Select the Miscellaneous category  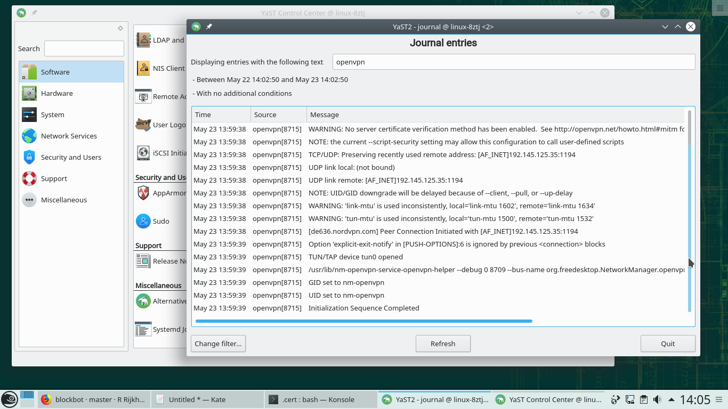tap(71, 200)
